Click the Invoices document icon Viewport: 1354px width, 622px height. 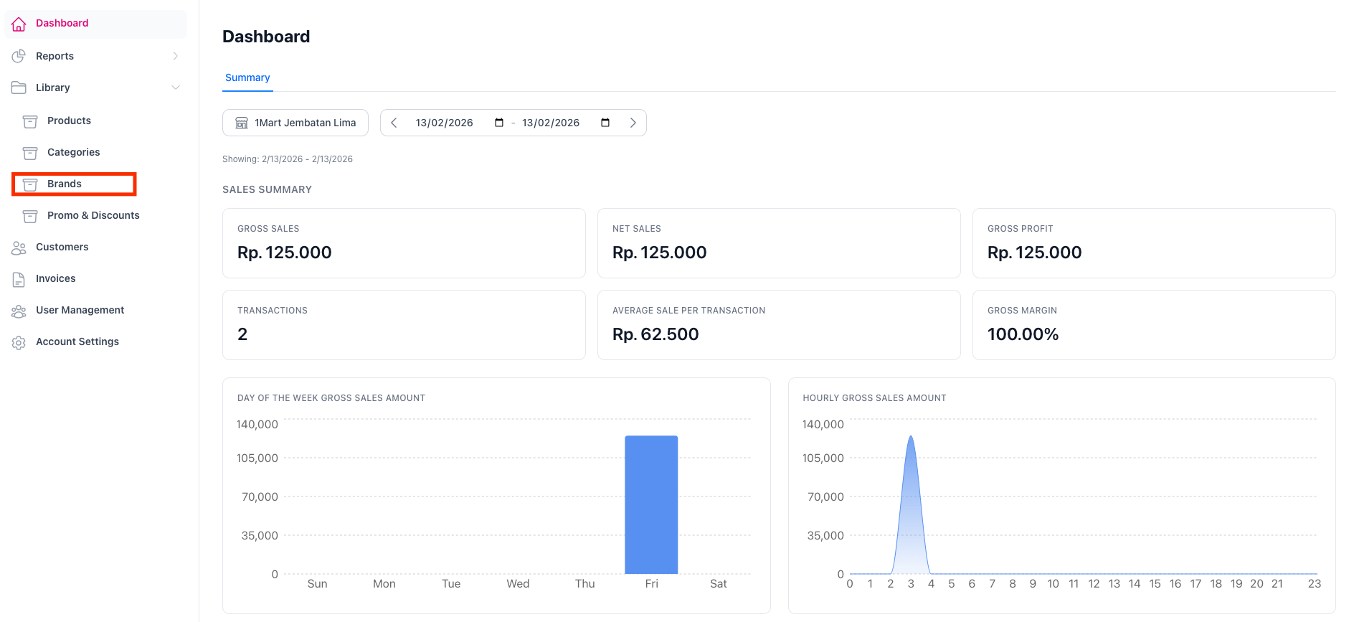pyautogui.click(x=19, y=279)
